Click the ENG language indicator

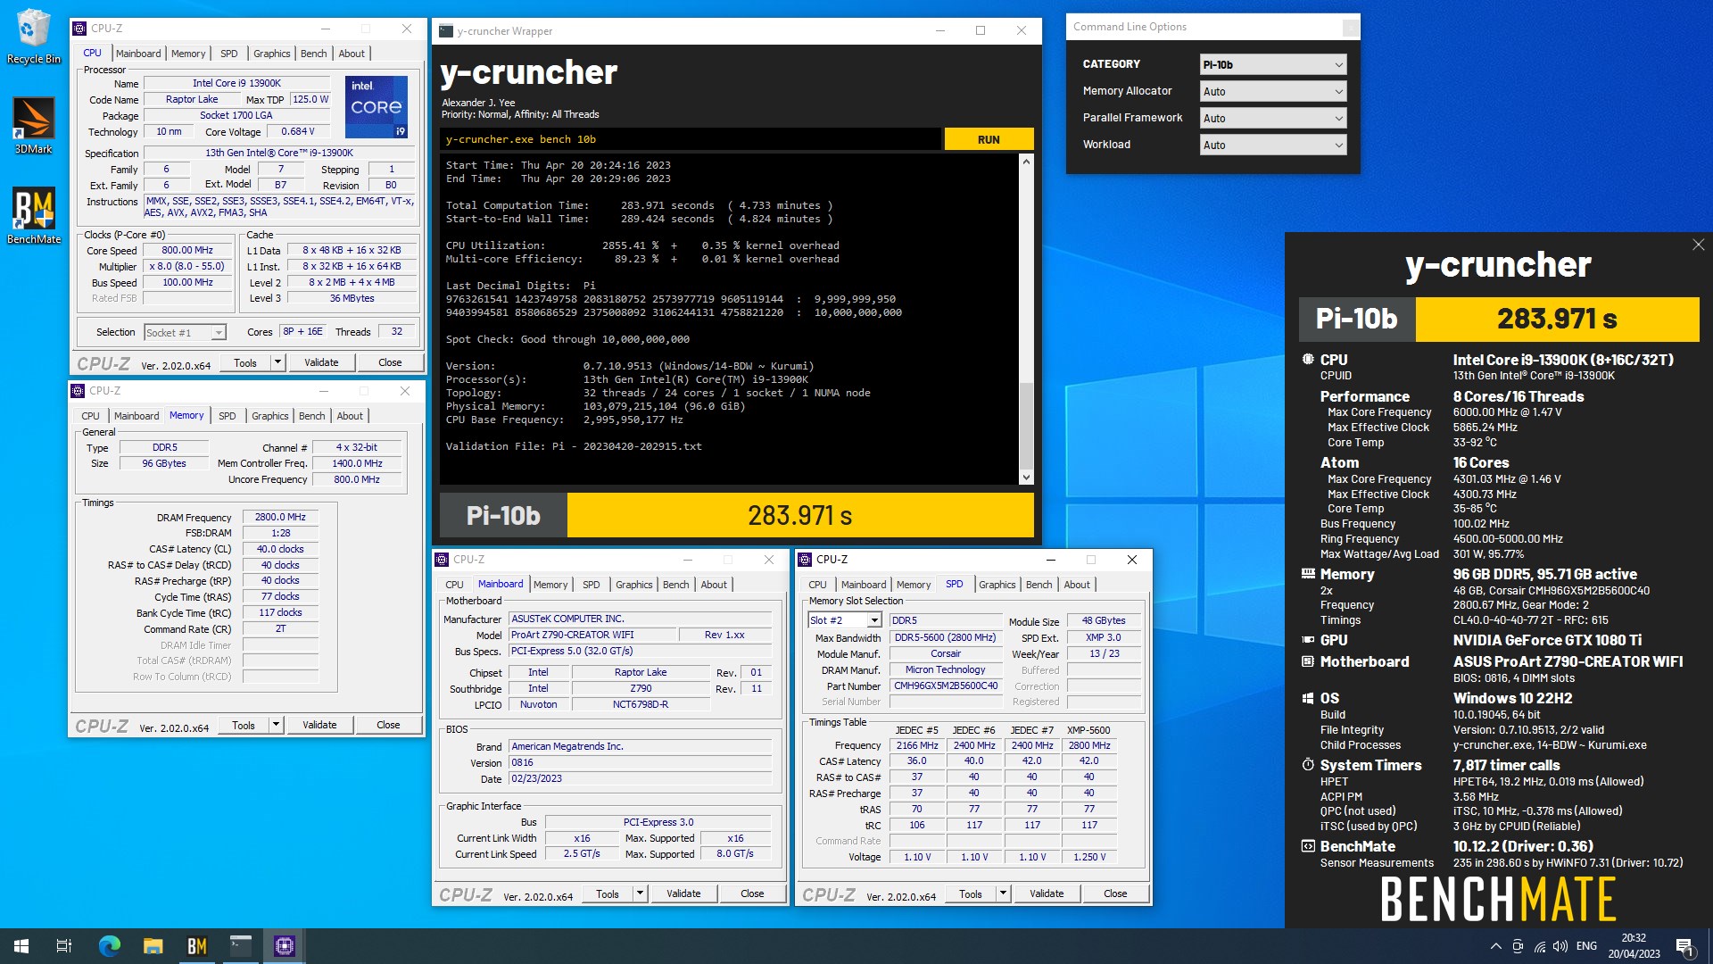pyautogui.click(x=1586, y=946)
